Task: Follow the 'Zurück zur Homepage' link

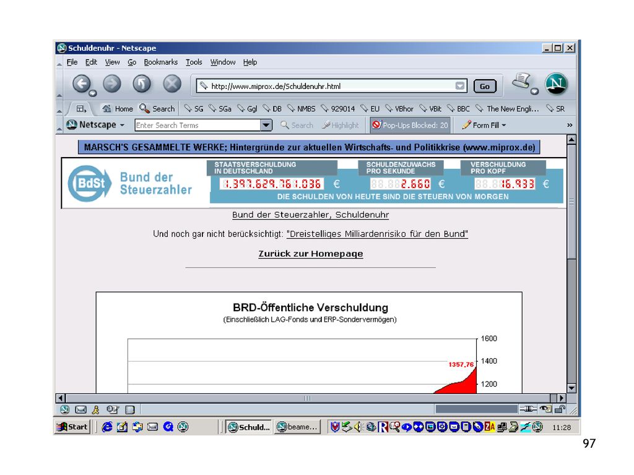Action: [x=311, y=254]
